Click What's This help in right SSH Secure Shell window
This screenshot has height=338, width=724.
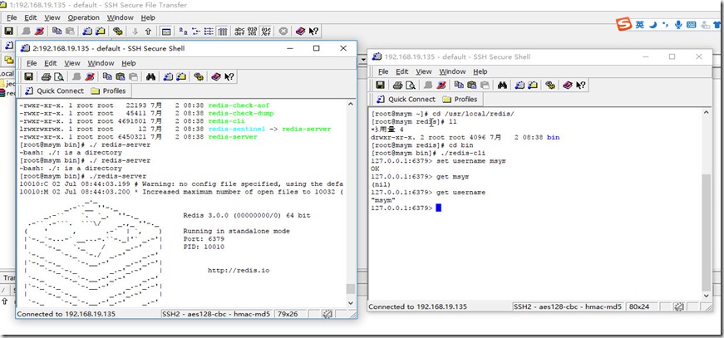pos(580,85)
